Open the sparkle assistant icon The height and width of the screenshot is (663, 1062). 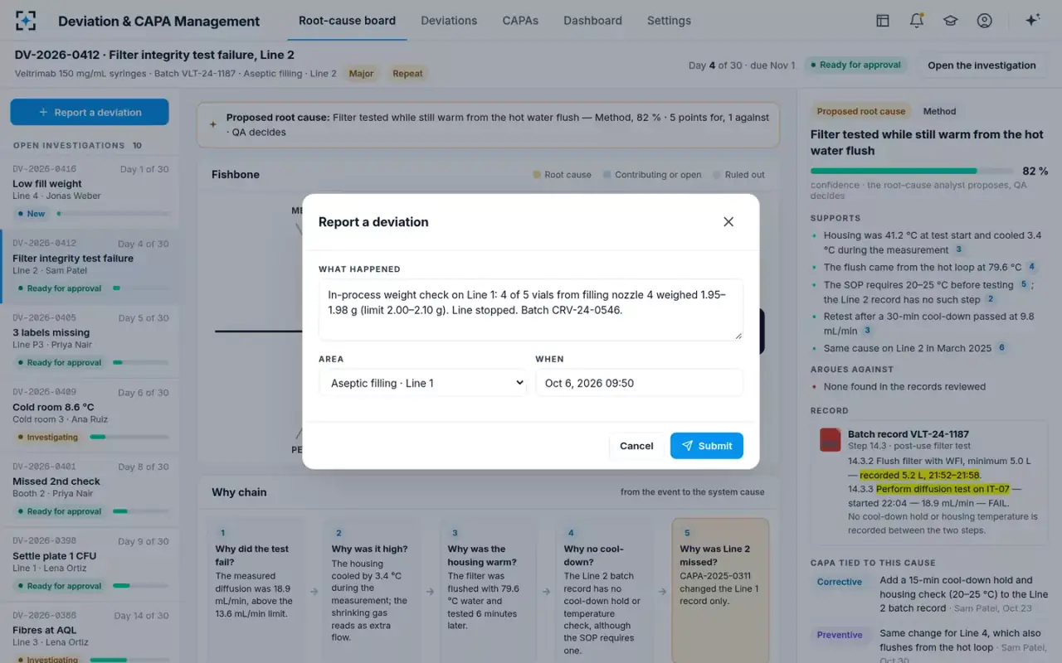point(1033,21)
